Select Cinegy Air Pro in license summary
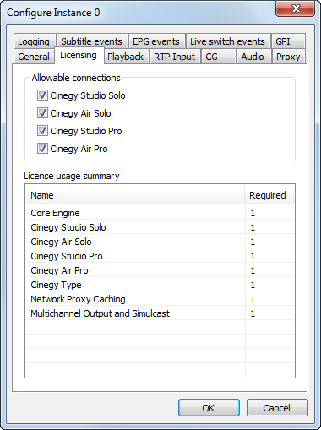Screen dimensions: 321x430 pyautogui.click(x=160, y=270)
